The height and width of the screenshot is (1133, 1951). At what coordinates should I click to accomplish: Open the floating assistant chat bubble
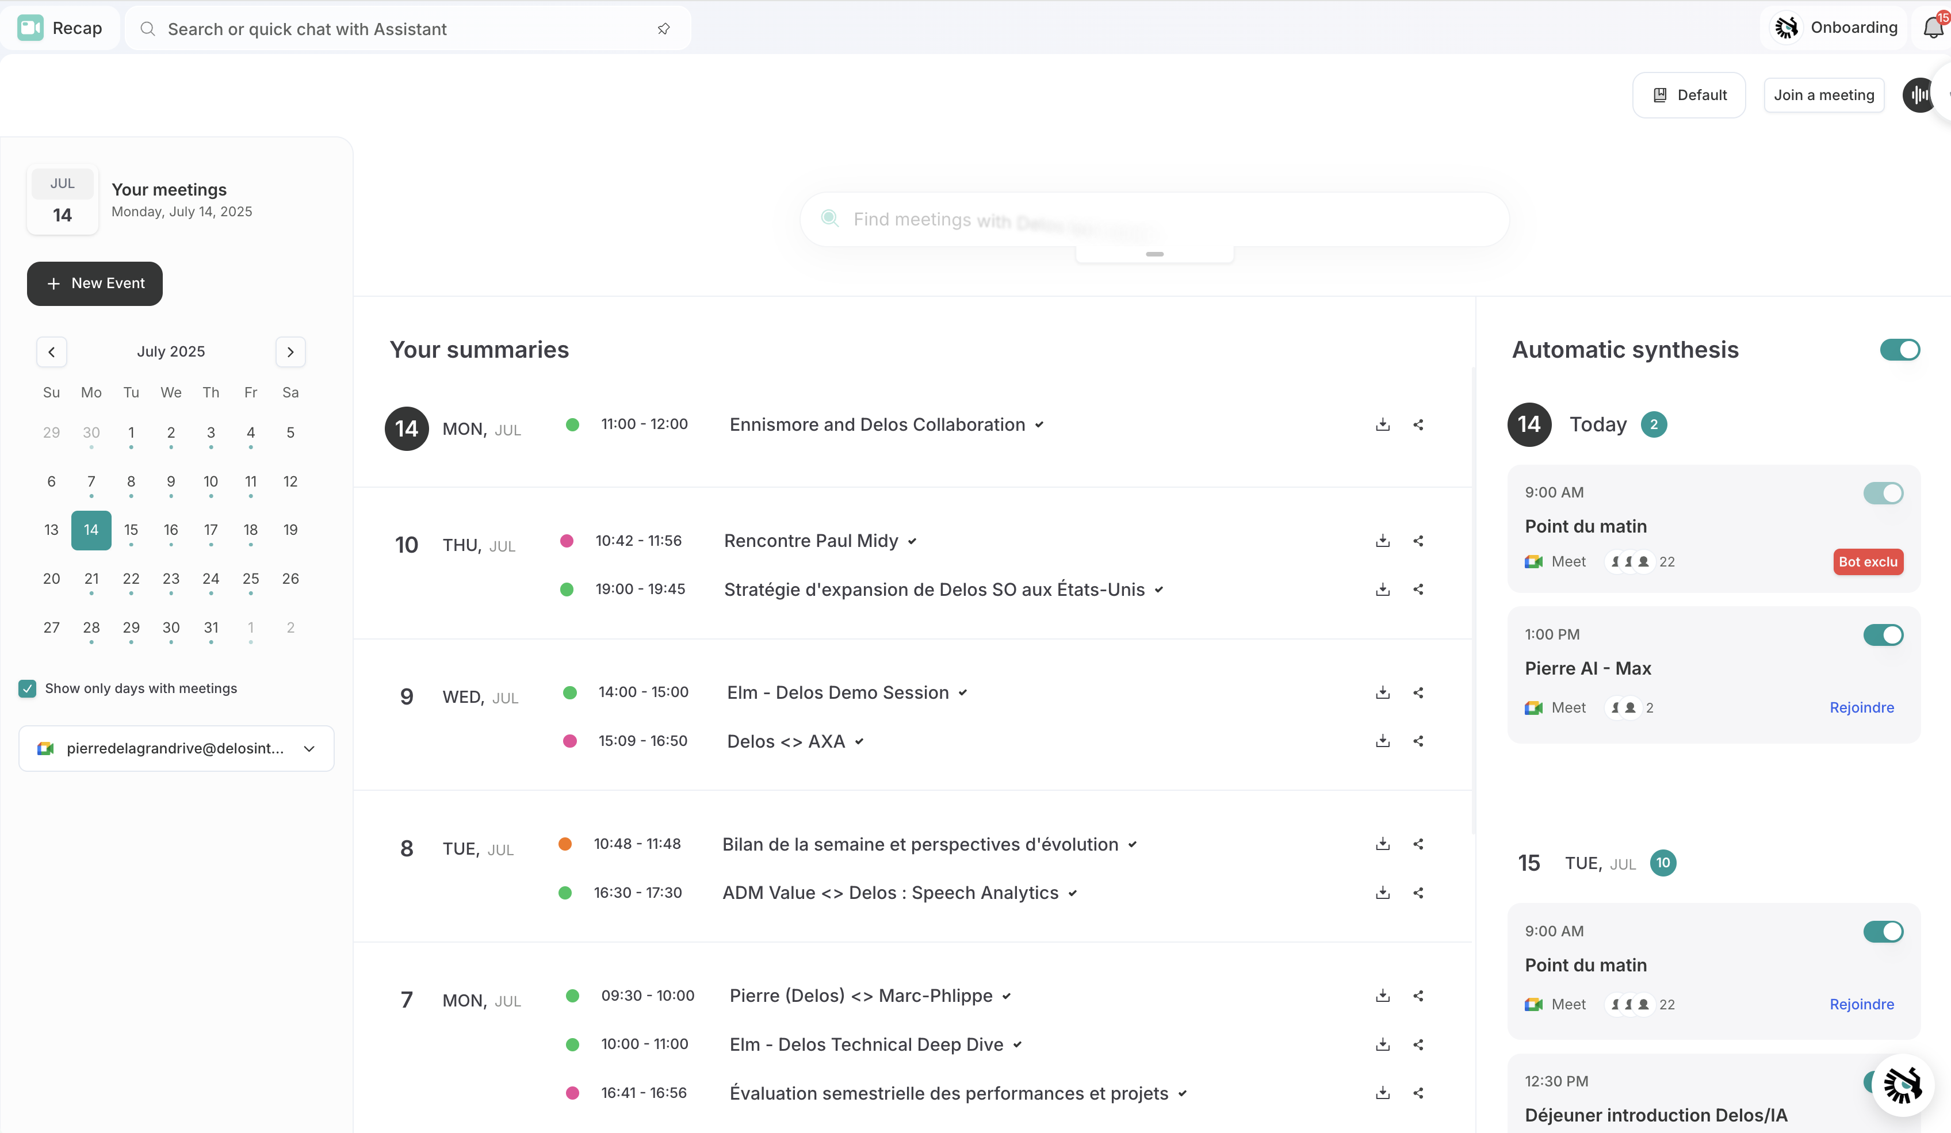[1902, 1085]
